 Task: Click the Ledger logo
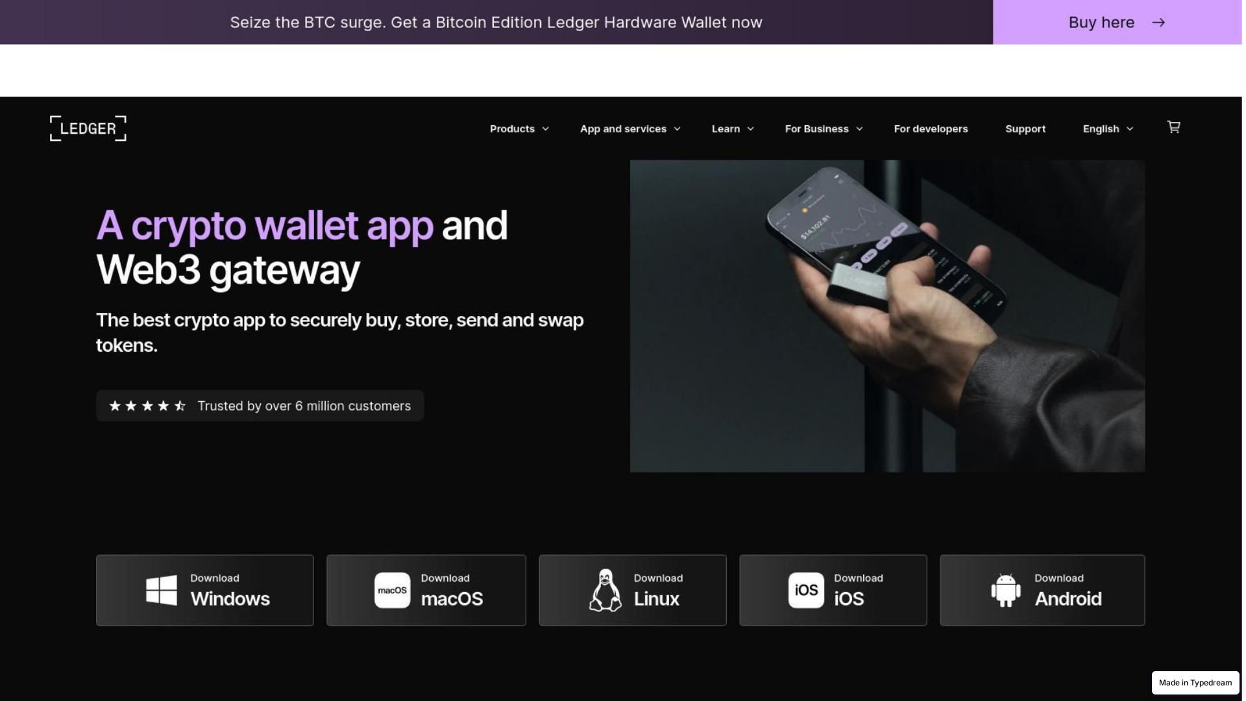pyautogui.click(x=88, y=129)
